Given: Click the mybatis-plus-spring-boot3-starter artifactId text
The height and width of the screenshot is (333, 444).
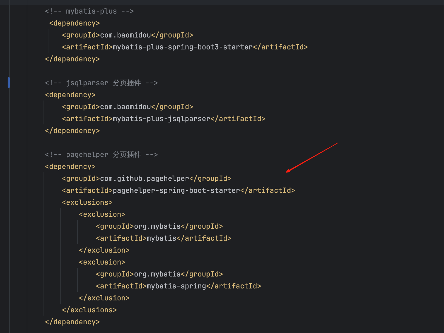Looking at the screenshot, I should point(183,47).
